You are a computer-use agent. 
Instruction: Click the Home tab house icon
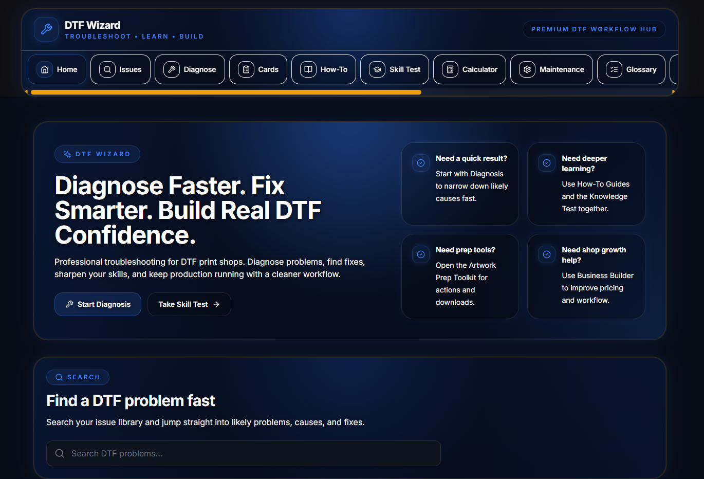tap(45, 69)
